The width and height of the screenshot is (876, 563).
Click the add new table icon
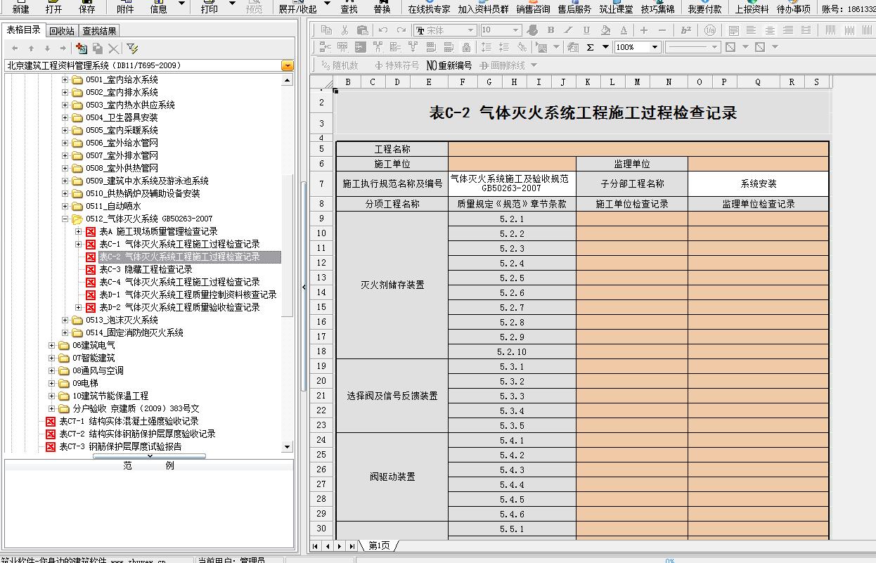click(x=82, y=48)
